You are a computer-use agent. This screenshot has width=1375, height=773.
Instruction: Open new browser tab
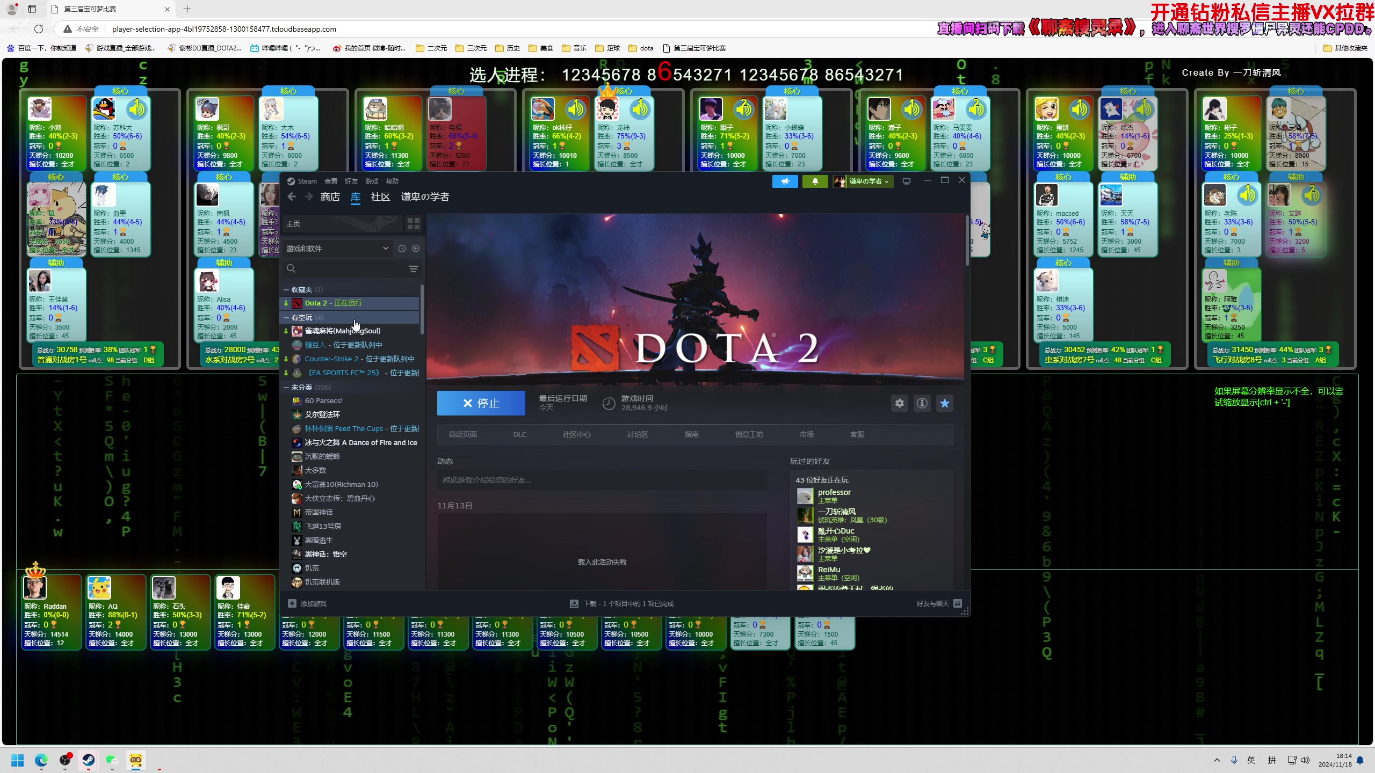click(x=187, y=9)
